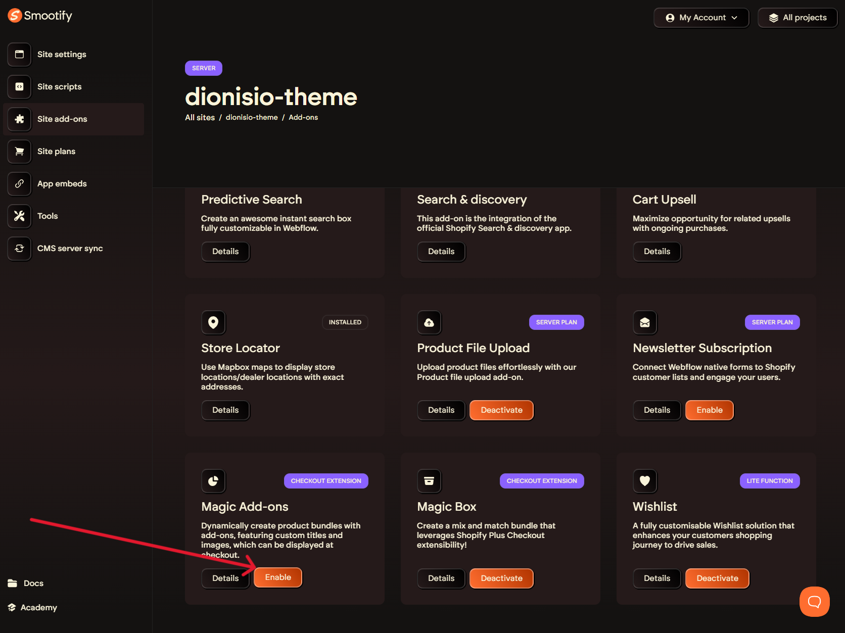Select Site add-ons in sidebar

tap(62, 119)
